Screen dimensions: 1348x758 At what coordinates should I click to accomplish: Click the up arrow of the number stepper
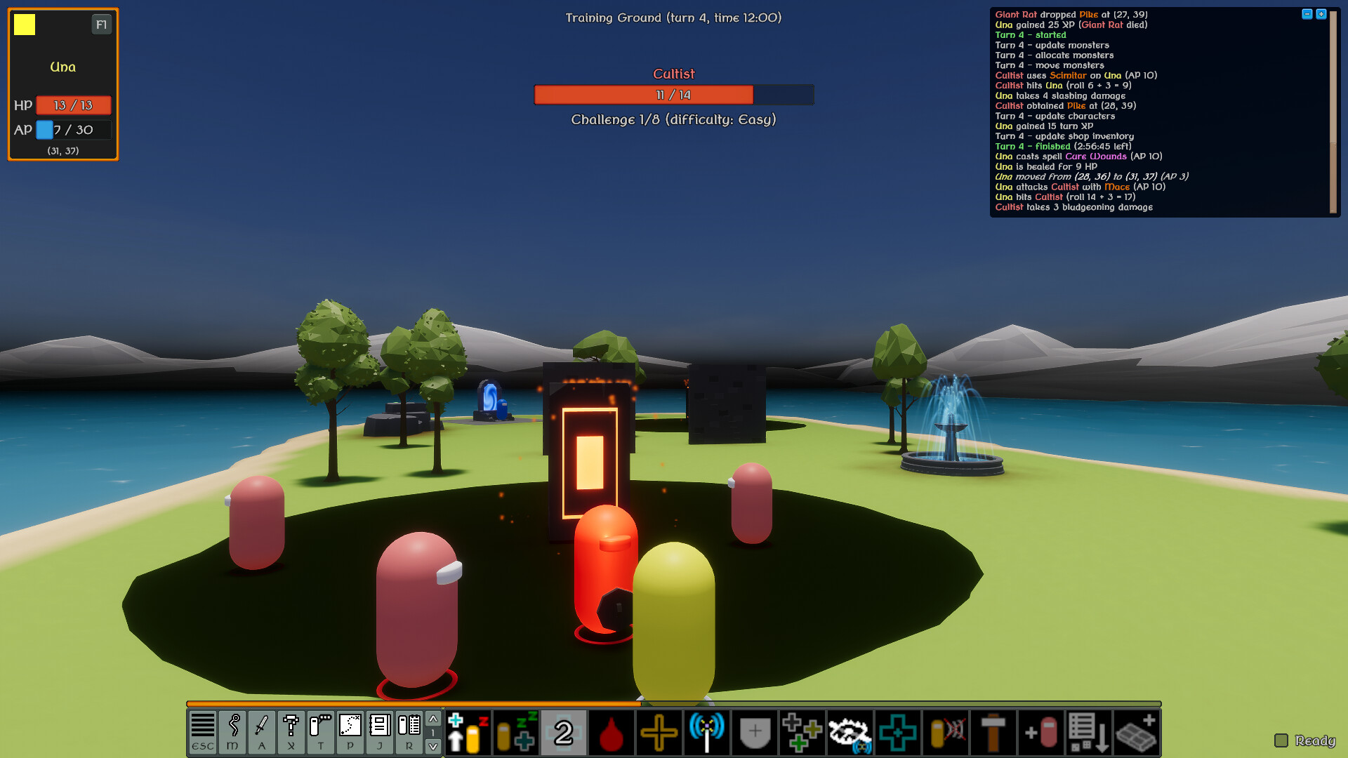click(x=433, y=719)
